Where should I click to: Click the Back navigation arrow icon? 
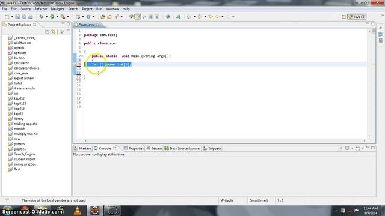pos(218,17)
